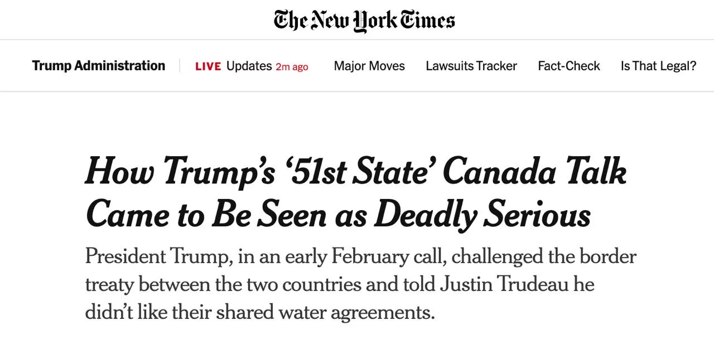Viewport: 714px width, 344px height.
Task: Select the Fact-Check nav item
Action: (568, 66)
